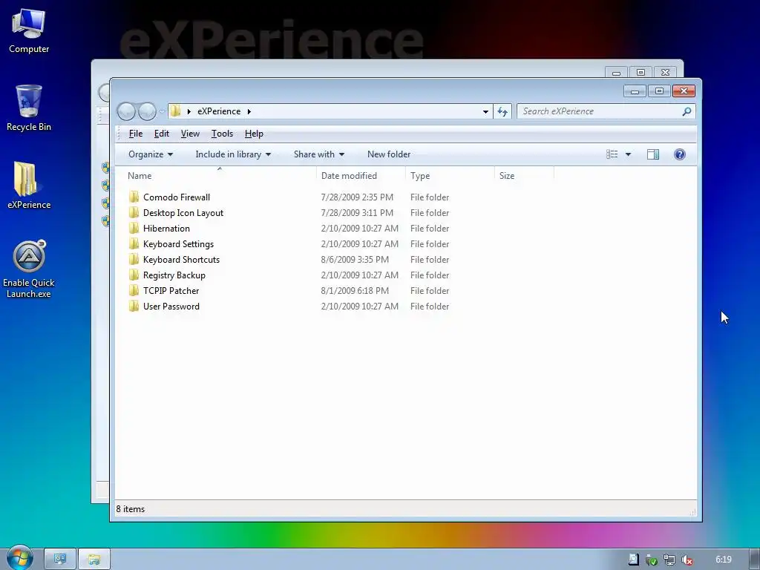
Task: Click the taskbar clock showing 6:19
Action: click(723, 560)
